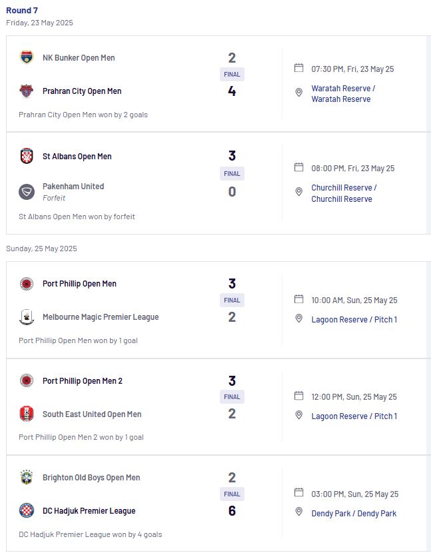
Task: Click the calendar icon beside 07:30 PM kickoff
Action: pyautogui.click(x=299, y=67)
